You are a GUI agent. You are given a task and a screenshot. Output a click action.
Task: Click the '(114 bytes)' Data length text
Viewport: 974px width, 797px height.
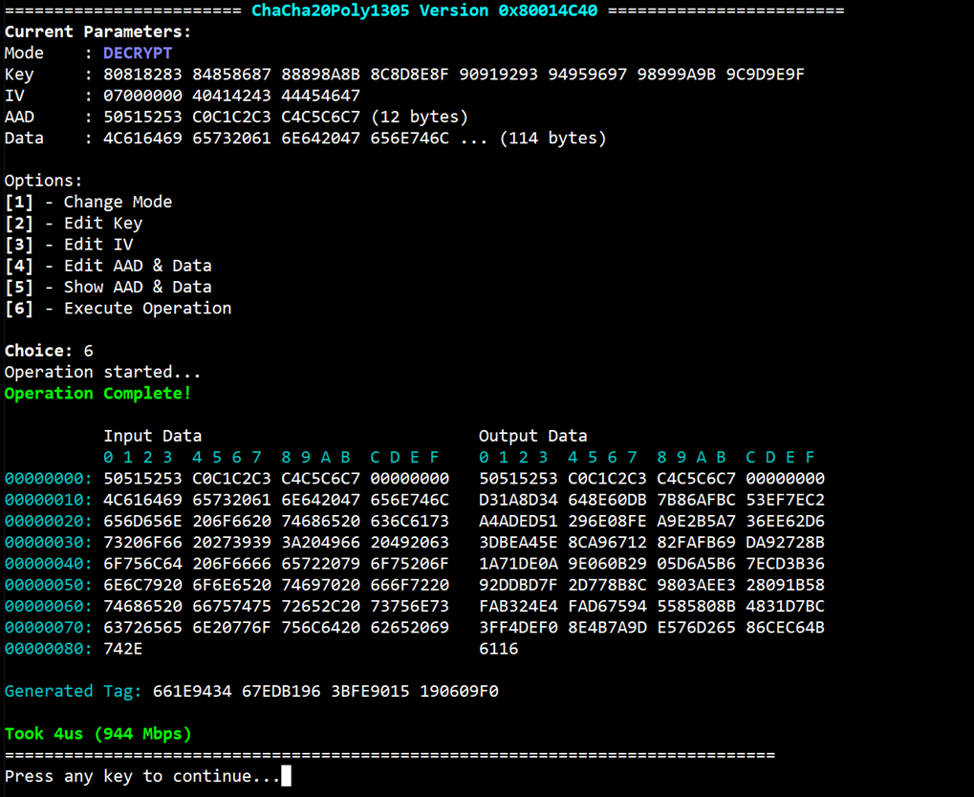point(552,138)
